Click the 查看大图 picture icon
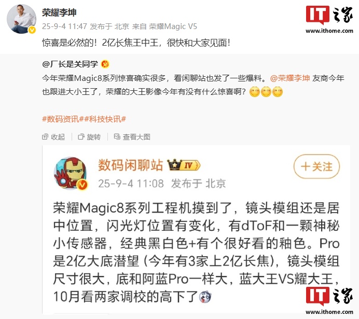This screenshot has height=319, width=359. pos(117,137)
